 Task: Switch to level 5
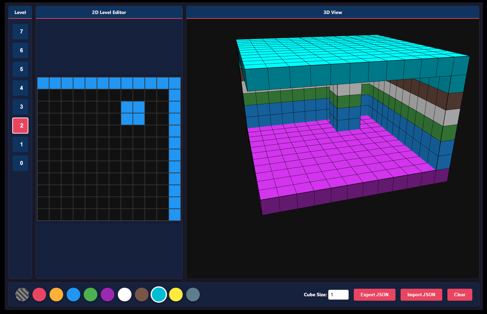tap(20, 69)
